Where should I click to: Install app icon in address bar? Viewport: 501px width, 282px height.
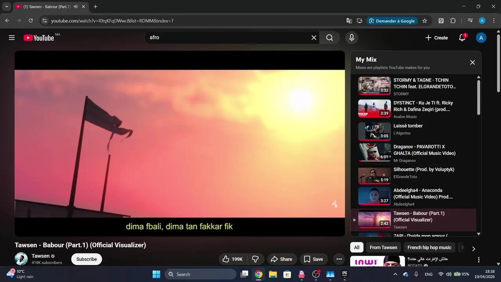coord(359,21)
